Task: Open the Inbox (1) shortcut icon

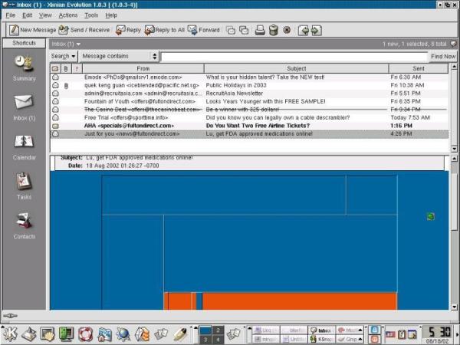Action: pos(24,102)
